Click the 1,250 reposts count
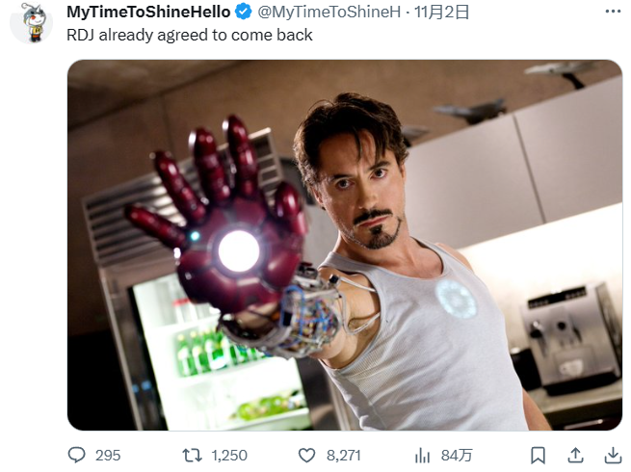Screen dimensions: 631x472 (x=229, y=455)
